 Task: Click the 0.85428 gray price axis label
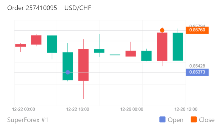tap(197, 66)
